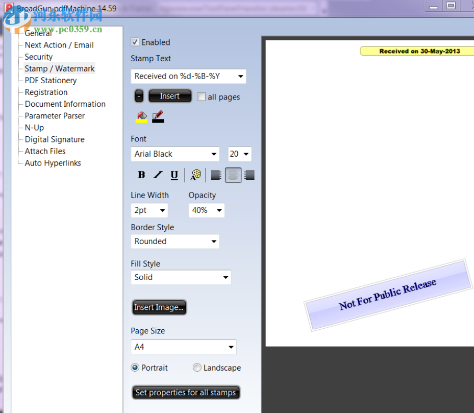
Task: Select Next Action / Email option
Action: point(59,45)
